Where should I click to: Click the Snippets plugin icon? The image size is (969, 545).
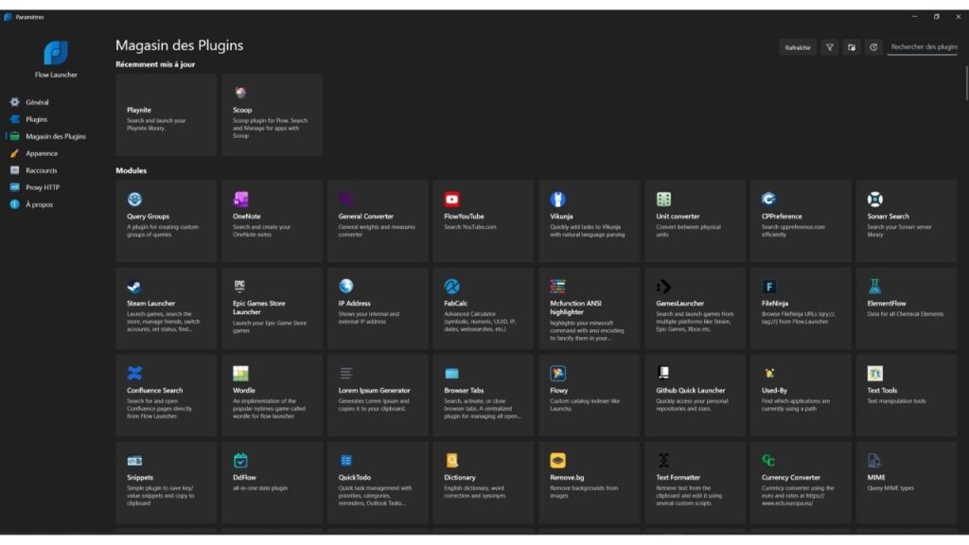(x=134, y=461)
